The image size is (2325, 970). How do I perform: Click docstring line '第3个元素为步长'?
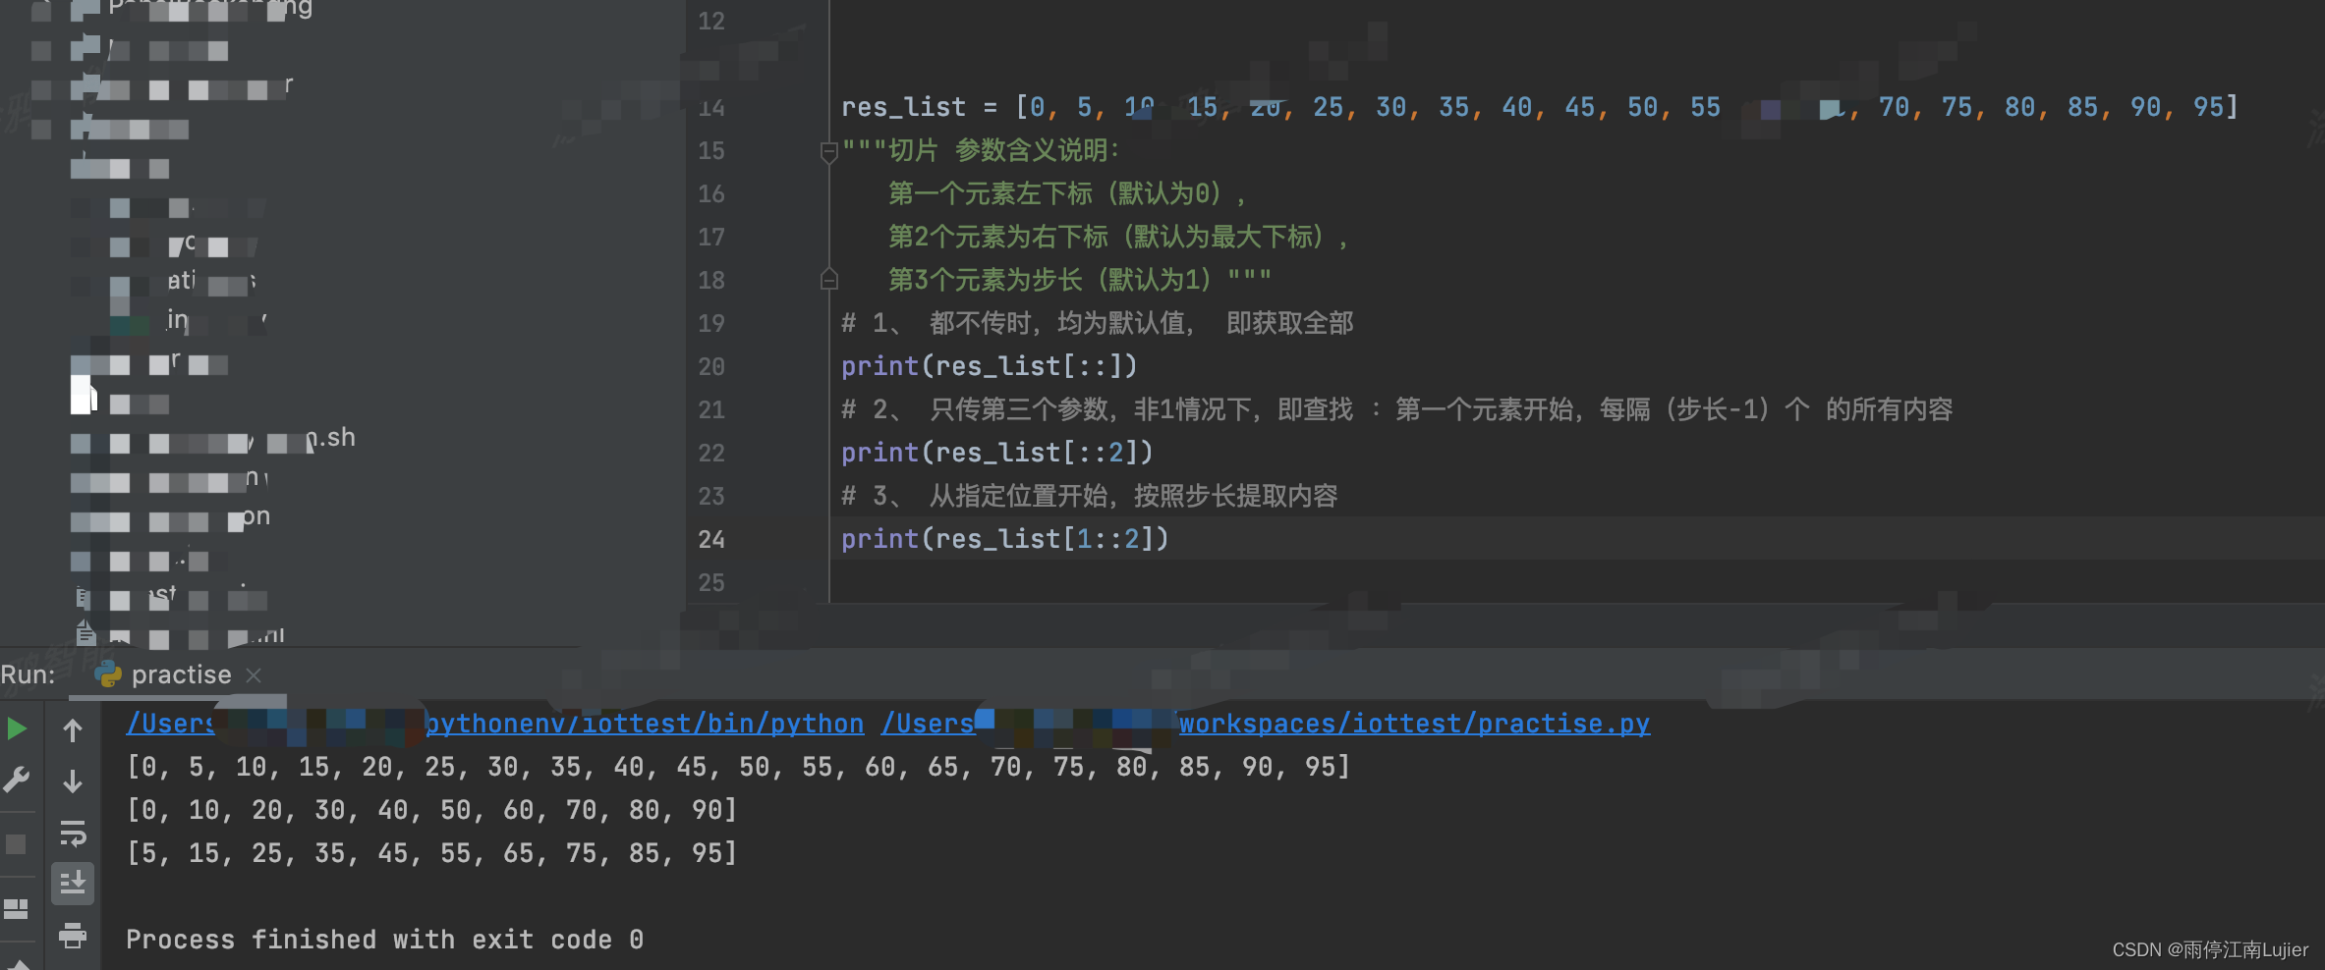[1080, 280]
